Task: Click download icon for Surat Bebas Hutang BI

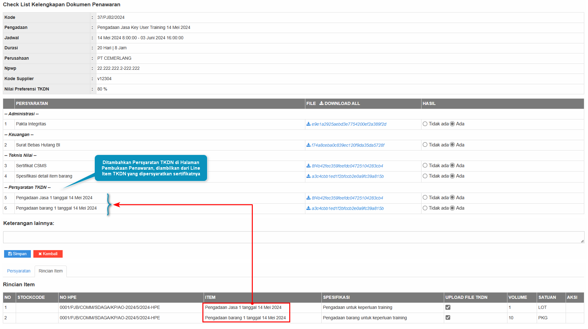Action: coord(308,145)
